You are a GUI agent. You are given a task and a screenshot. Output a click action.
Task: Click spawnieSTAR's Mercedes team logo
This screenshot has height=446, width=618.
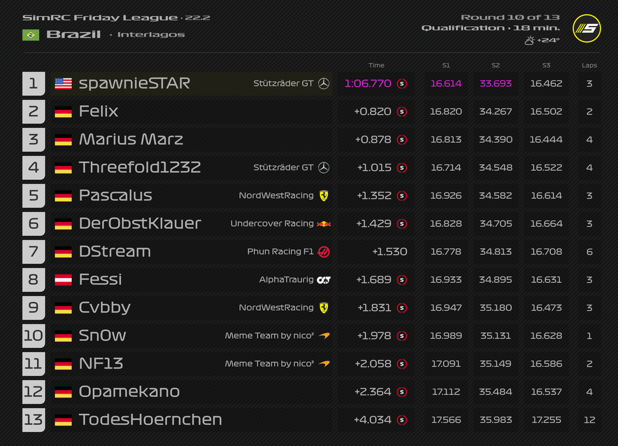point(324,83)
